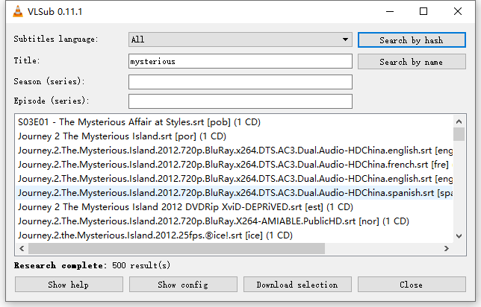Click the results list scroll down arrow
The width and height of the screenshot is (481, 307).
459,236
